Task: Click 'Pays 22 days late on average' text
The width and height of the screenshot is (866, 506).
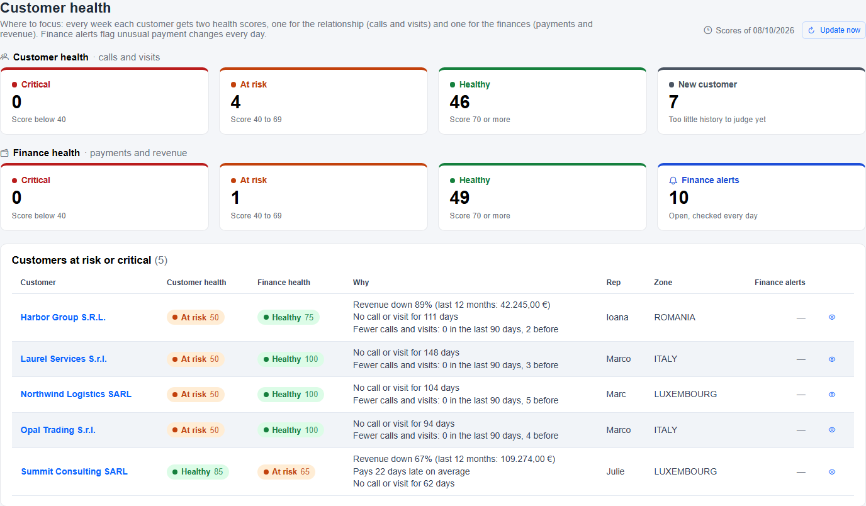Action: [x=412, y=471]
